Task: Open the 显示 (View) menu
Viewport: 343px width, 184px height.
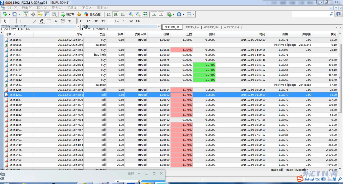Action: (x=27, y=8)
